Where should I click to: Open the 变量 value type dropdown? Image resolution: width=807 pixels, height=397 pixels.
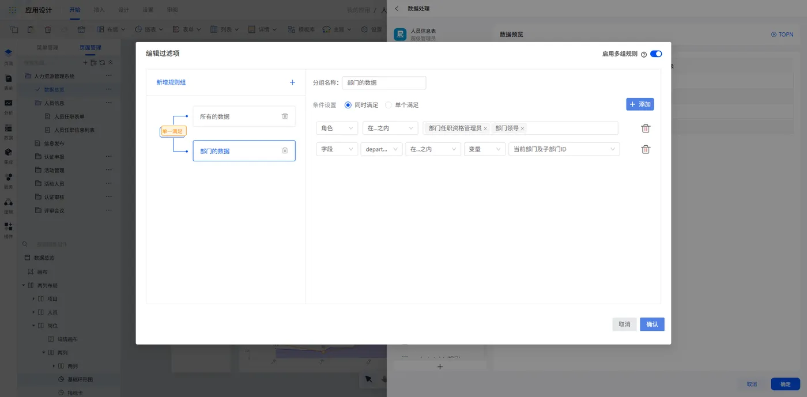pos(485,149)
